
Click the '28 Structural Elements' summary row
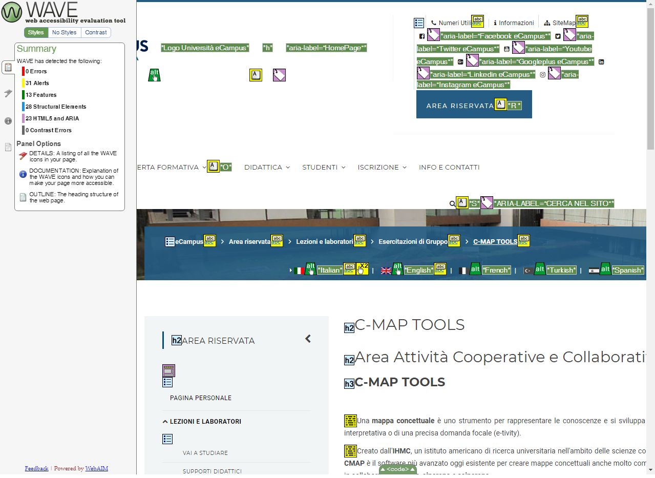tap(55, 107)
